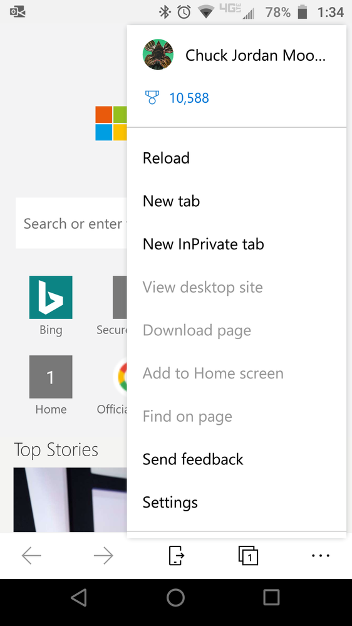Tap the 1:34 clock in status bar

coord(331,13)
